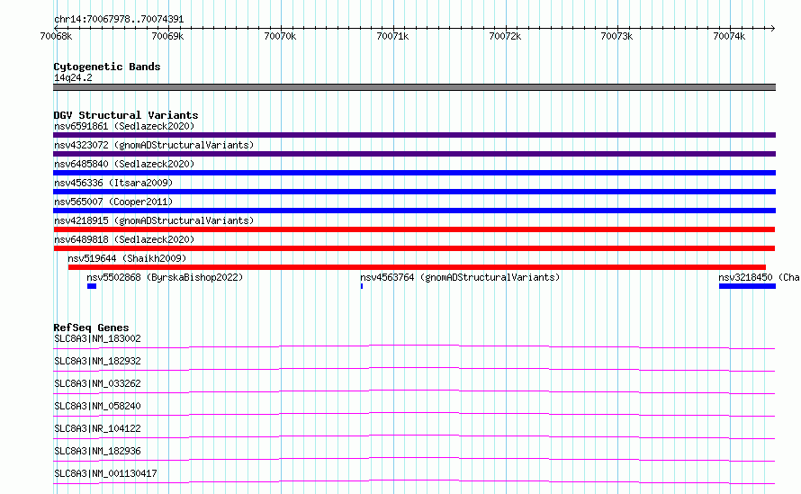Image resolution: width=801 pixels, height=494 pixels.
Task: Click the blue bar under nsv6485840
Action: coord(414,173)
